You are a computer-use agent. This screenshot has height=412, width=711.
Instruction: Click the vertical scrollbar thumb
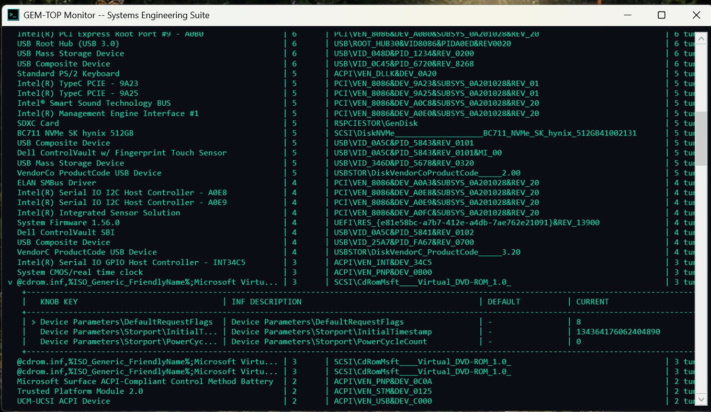coord(701,138)
